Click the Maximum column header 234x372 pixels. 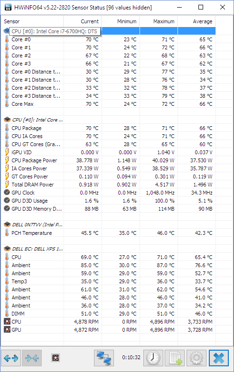[159, 22]
